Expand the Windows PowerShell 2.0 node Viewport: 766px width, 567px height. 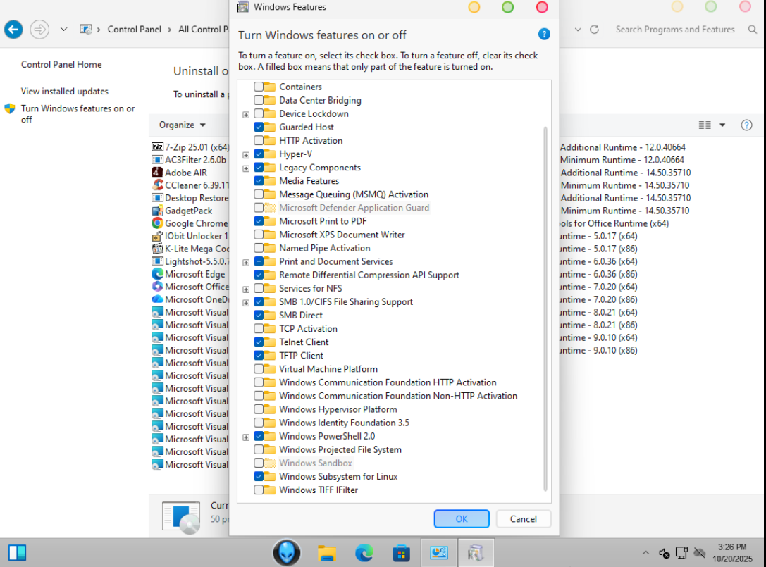coord(246,437)
